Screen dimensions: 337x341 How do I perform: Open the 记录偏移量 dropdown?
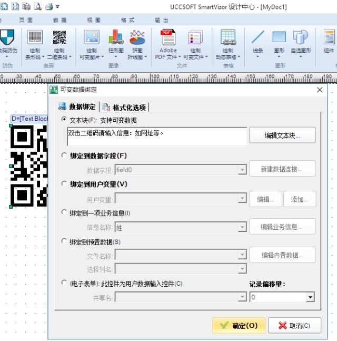pyautogui.click(x=310, y=297)
